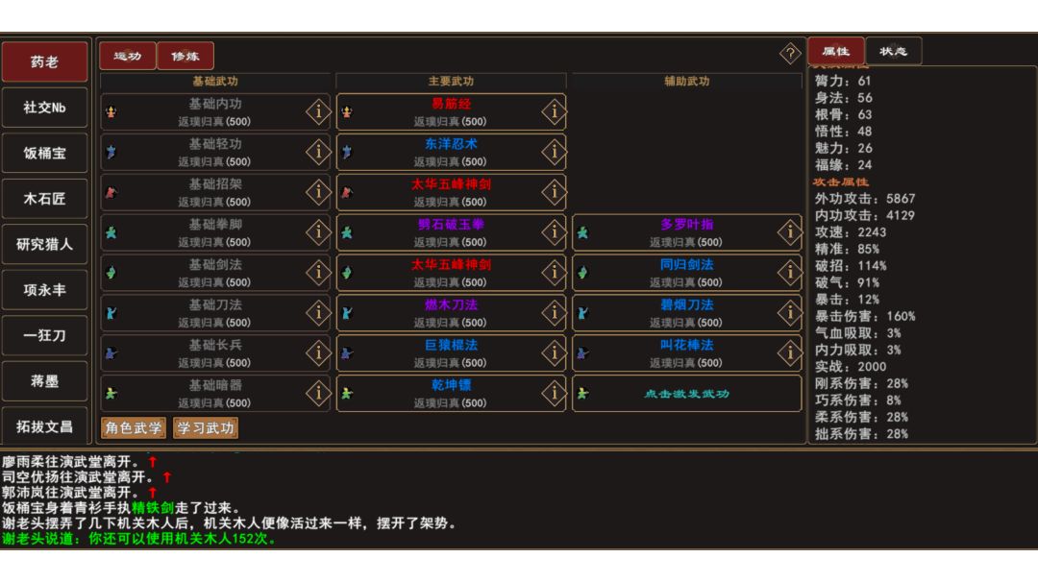Select character 药老
Image resolution: width=1038 pixels, height=582 pixels.
[x=44, y=61]
